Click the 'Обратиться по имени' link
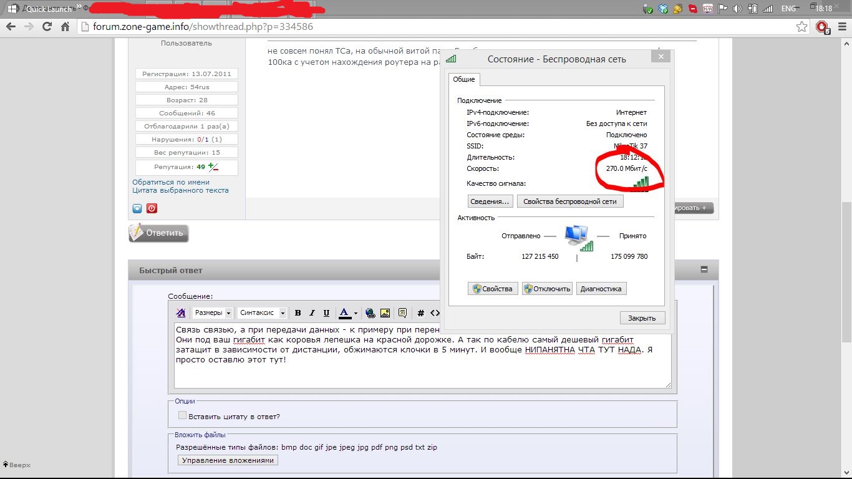This screenshot has width=852, height=479. (171, 182)
